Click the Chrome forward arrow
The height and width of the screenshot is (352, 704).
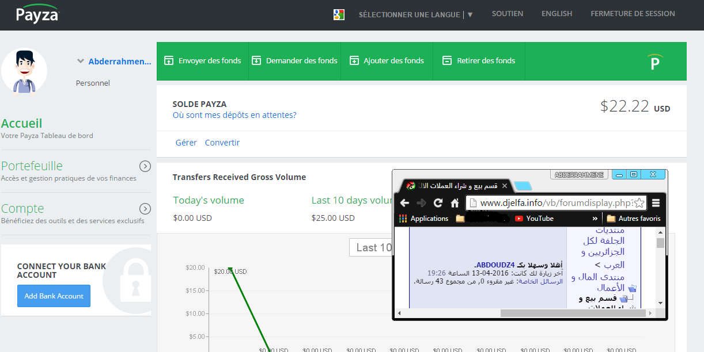[421, 202]
